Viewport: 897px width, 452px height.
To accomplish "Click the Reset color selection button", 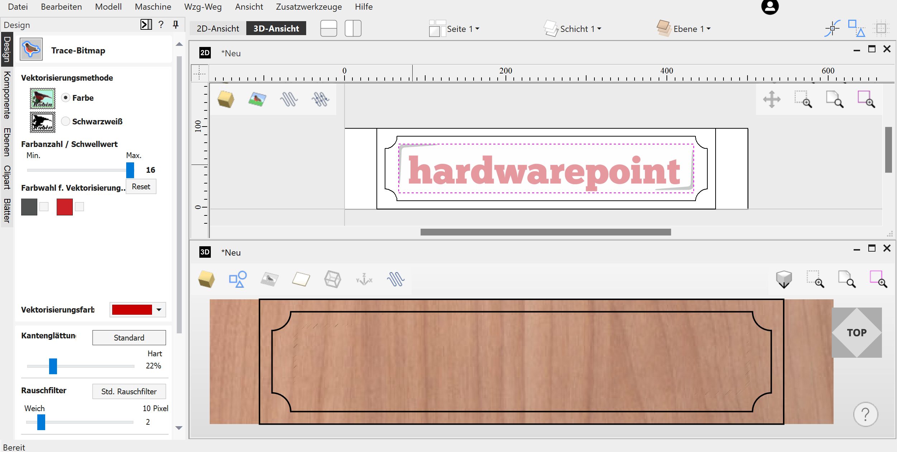I will pos(141,186).
